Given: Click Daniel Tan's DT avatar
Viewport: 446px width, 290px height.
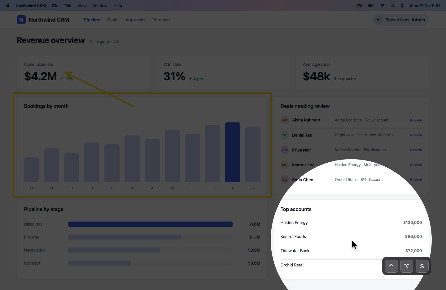Looking at the screenshot, I should [285, 135].
